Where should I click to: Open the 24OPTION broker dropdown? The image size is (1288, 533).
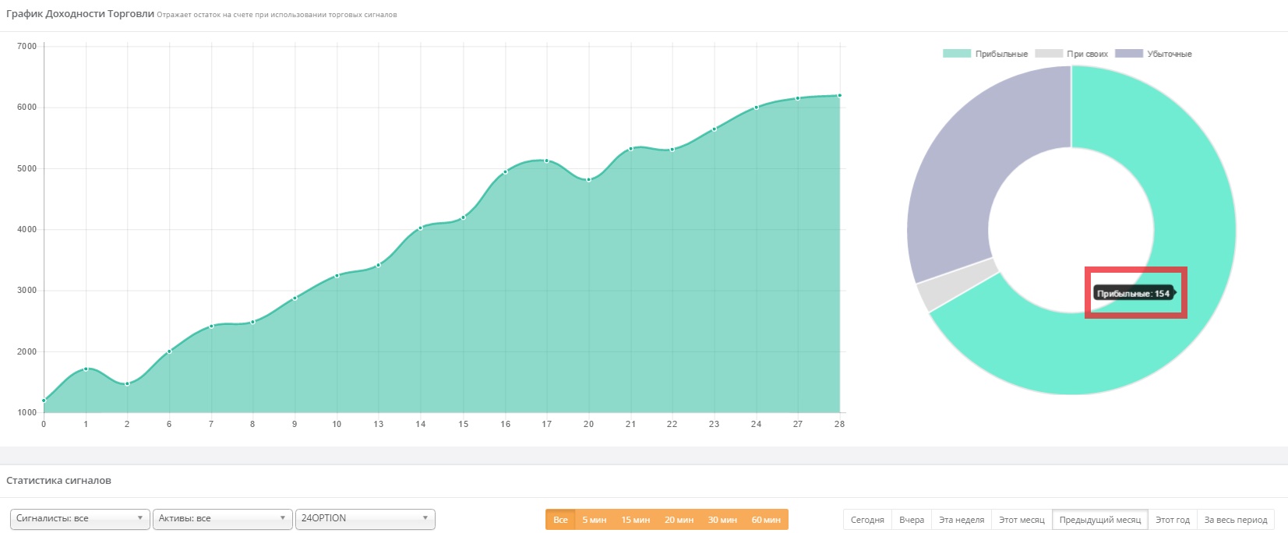[365, 519]
